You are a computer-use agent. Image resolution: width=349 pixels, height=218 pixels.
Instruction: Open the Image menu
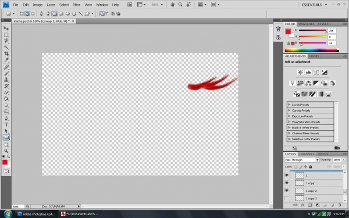[38, 5]
